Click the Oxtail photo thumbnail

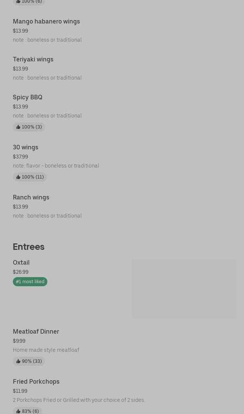pos(184,289)
